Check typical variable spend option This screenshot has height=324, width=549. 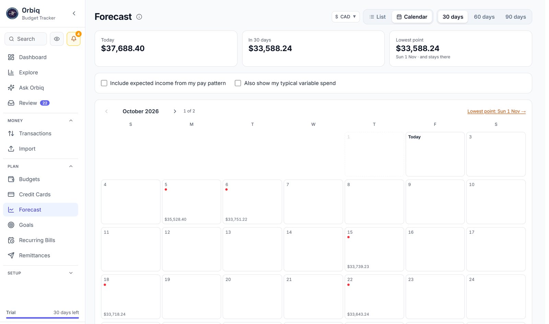pos(238,83)
